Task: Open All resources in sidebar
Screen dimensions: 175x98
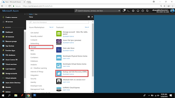Action: pyautogui.click(x=10, y=37)
